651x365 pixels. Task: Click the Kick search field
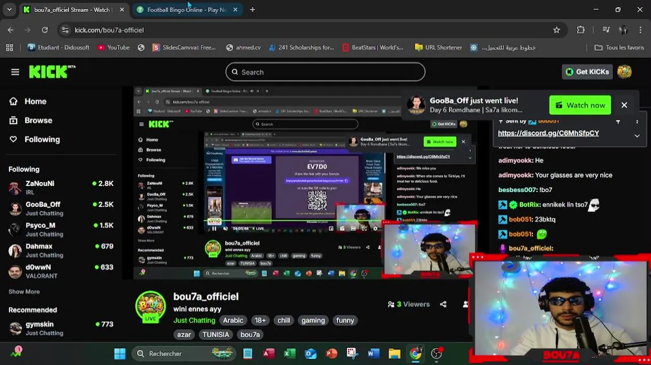(x=325, y=72)
